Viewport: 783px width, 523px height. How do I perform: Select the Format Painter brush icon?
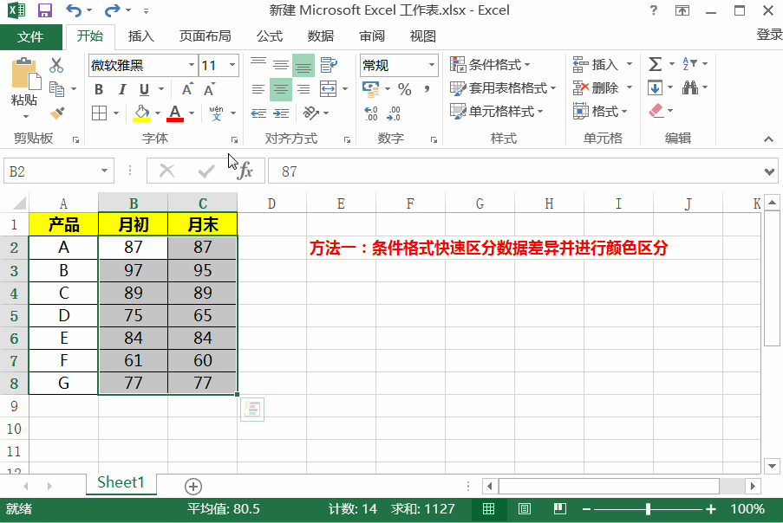(57, 113)
